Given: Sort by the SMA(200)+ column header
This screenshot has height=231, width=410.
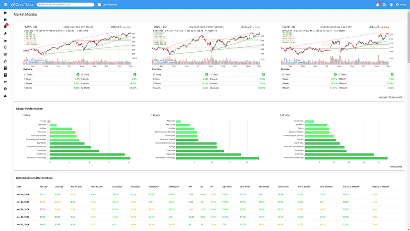Looking at the screenshot, I should coord(174,187).
